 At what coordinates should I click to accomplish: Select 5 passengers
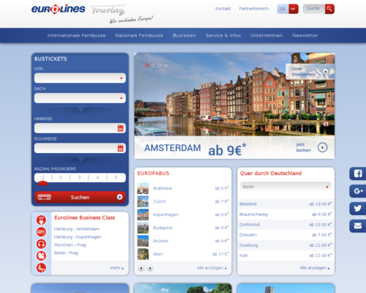click(116, 177)
